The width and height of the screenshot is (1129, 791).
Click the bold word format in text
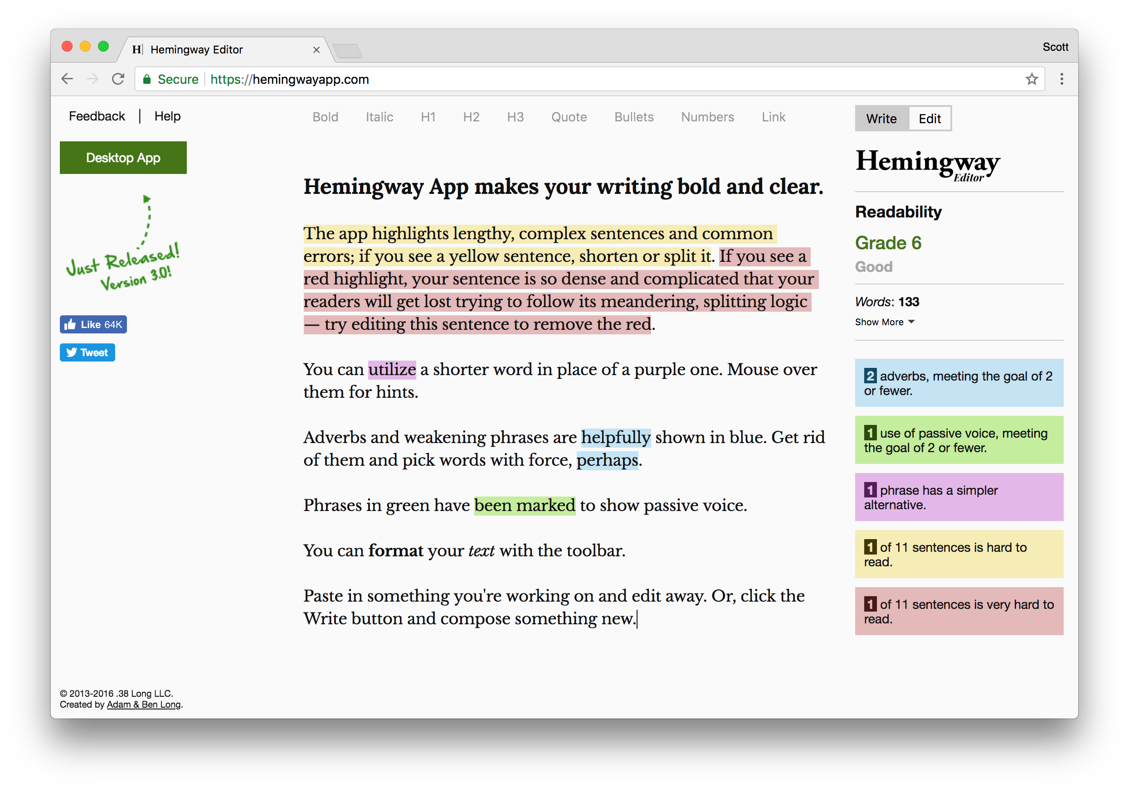(x=396, y=550)
